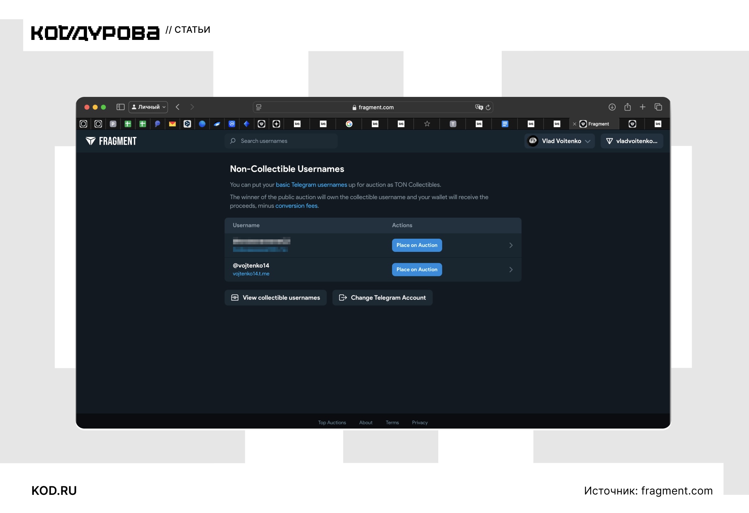Open the tab overview icon
749x513 pixels.
tap(658, 107)
